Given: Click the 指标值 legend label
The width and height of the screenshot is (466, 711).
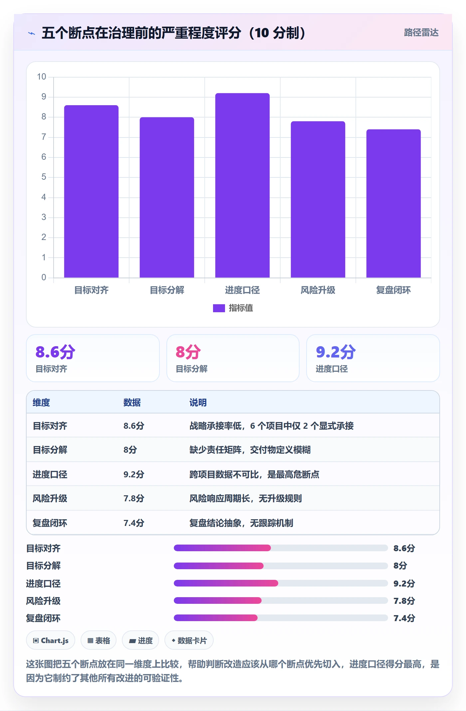Looking at the screenshot, I should coord(241,308).
